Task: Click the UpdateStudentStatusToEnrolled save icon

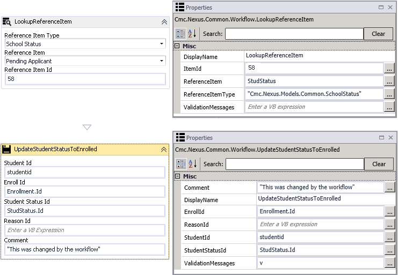Action: [x=6, y=150]
